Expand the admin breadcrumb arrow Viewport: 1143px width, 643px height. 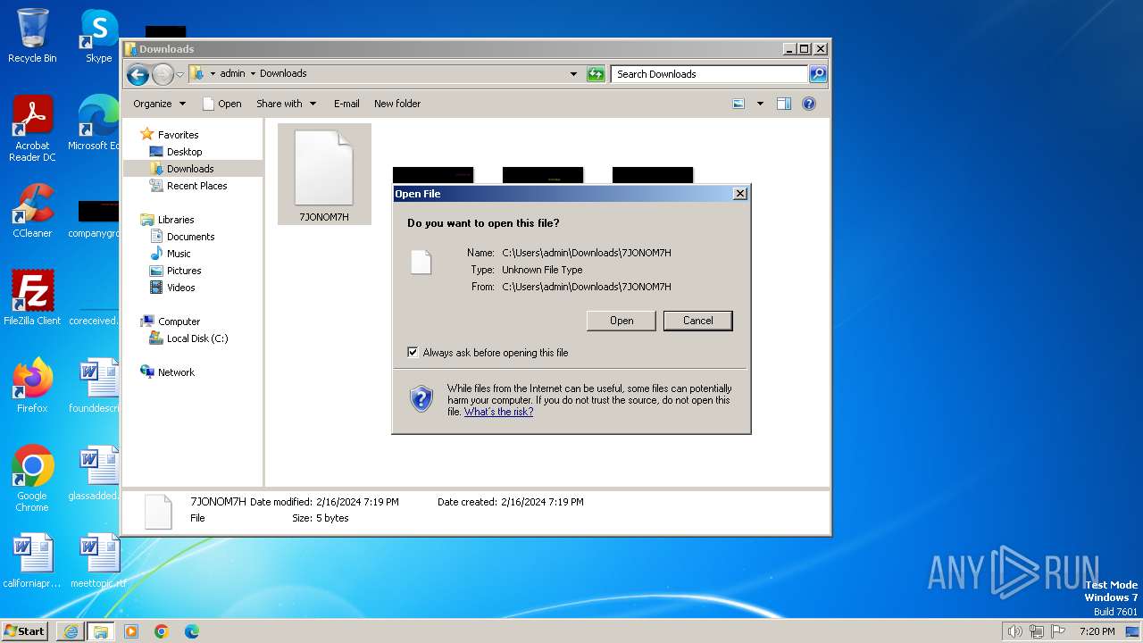(x=253, y=73)
